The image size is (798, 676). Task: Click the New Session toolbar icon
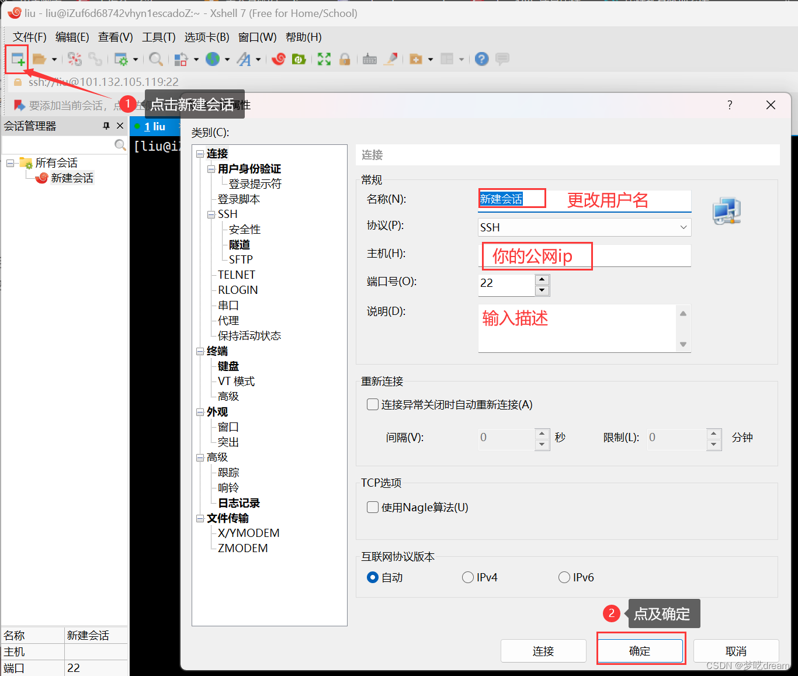pos(16,58)
